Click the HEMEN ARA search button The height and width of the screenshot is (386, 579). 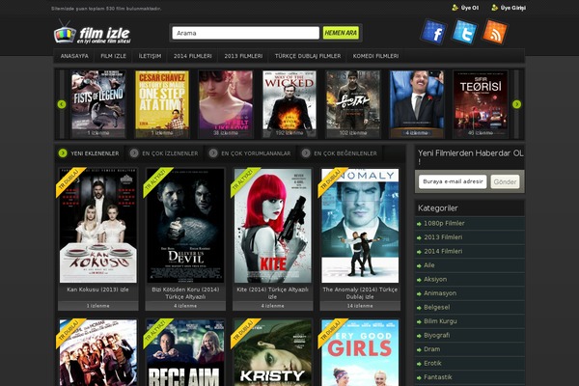click(x=341, y=33)
